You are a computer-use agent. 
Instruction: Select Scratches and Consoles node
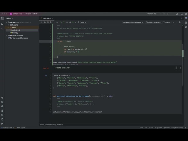19,38
